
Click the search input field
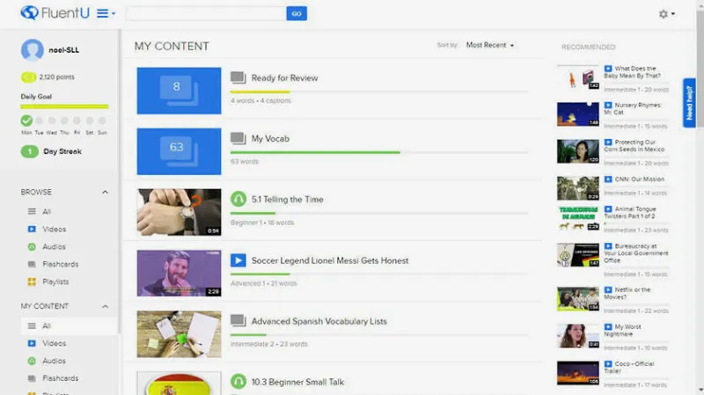coord(206,14)
